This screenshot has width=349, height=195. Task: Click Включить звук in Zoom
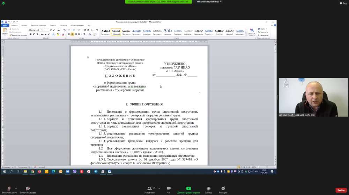point(9,190)
